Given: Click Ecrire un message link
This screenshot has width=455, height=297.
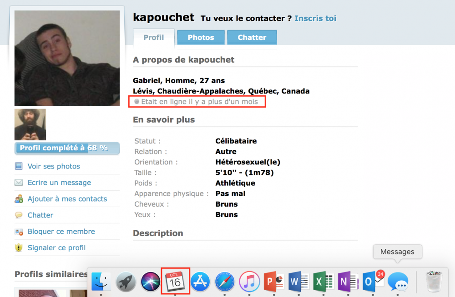Looking at the screenshot, I should click(x=59, y=183).
